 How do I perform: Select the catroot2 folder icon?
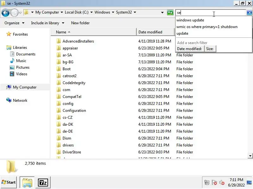coord(59,76)
